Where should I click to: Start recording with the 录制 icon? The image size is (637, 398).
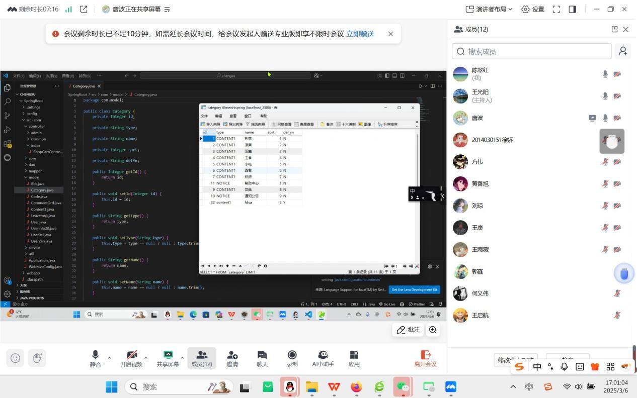click(x=292, y=358)
